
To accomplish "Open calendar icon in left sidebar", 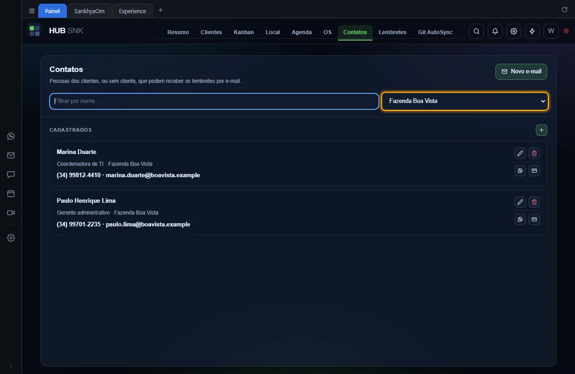I will point(11,194).
